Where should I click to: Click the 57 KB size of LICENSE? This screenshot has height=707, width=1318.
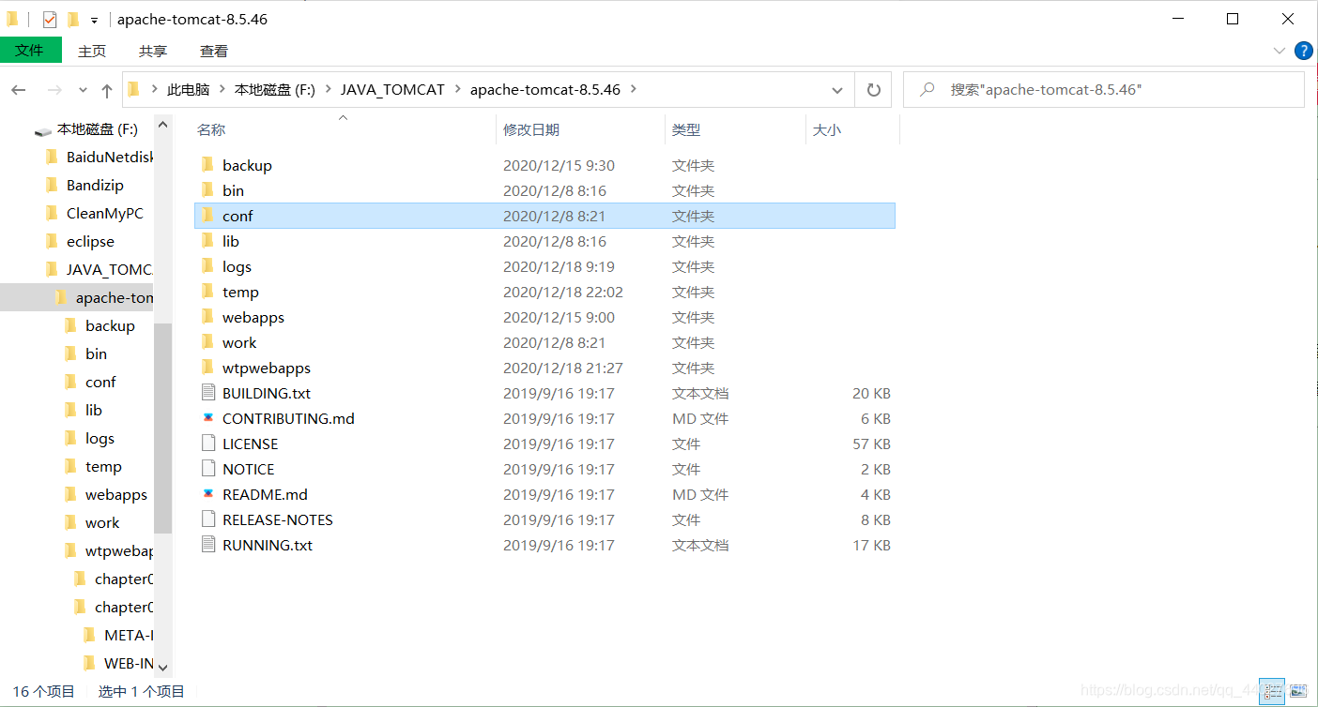pyautogui.click(x=871, y=444)
